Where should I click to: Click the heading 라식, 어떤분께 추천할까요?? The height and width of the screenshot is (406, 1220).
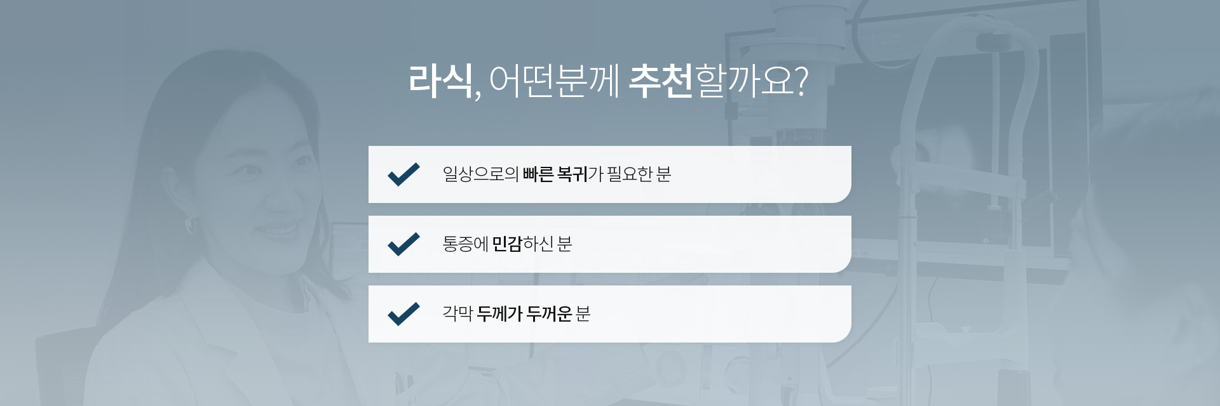608,81
